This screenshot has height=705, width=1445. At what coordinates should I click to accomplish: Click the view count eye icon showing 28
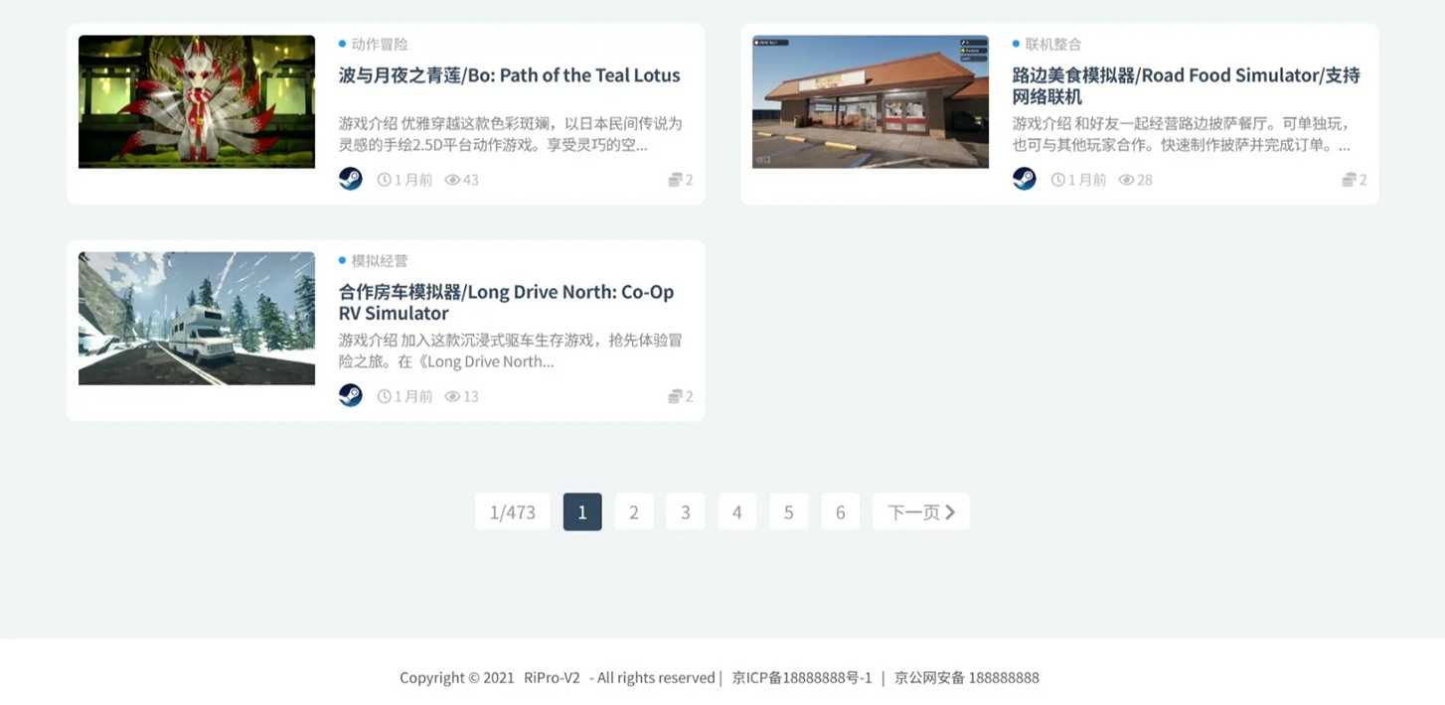pos(1126,180)
